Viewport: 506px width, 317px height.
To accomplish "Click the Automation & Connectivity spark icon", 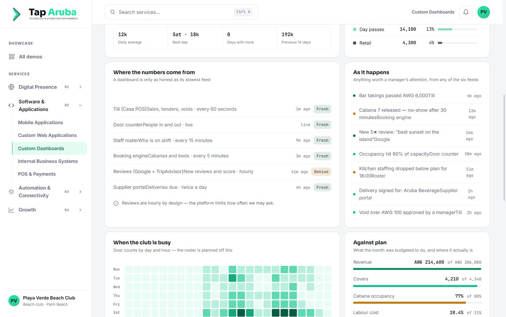I will pos(11,192).
